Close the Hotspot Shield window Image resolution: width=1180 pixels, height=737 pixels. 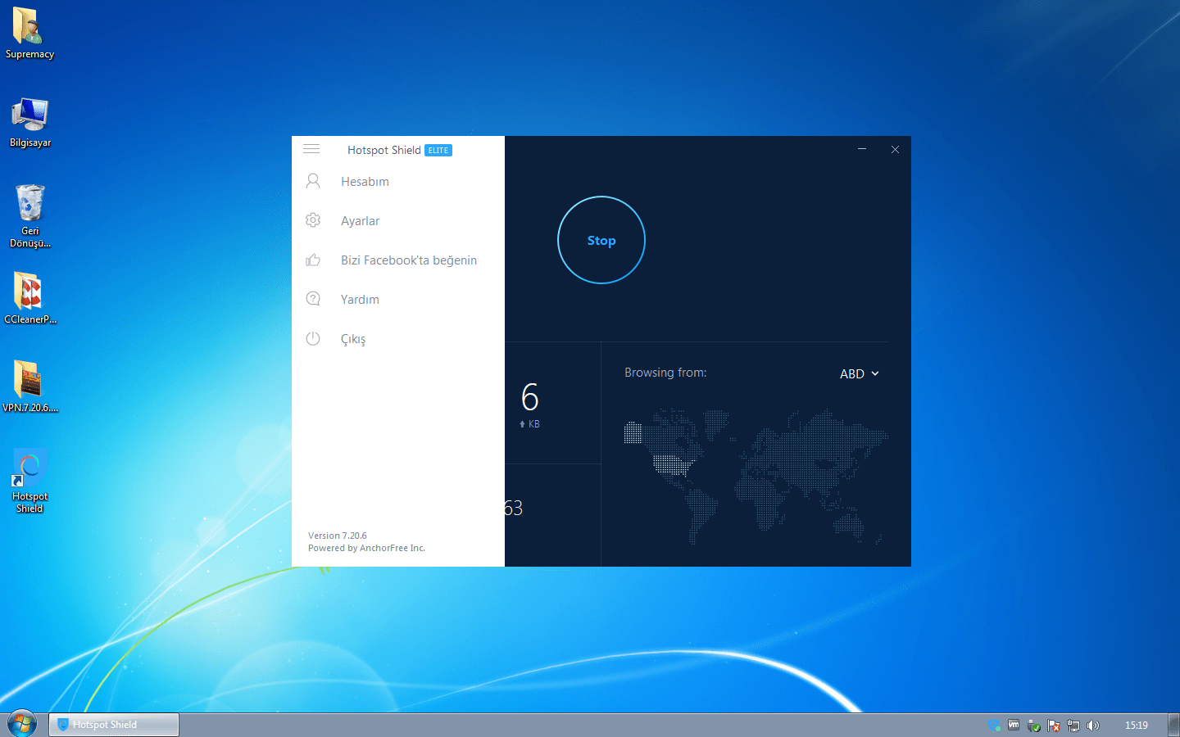click(x=895, y=149)
